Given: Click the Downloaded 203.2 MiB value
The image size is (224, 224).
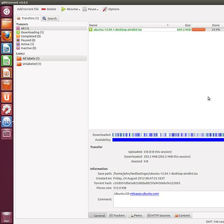Looking at the screenshot, I should tap(167, 157).
